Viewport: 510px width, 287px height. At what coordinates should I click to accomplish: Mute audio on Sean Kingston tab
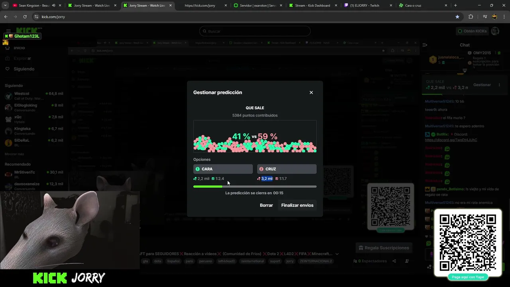(53, 6)
